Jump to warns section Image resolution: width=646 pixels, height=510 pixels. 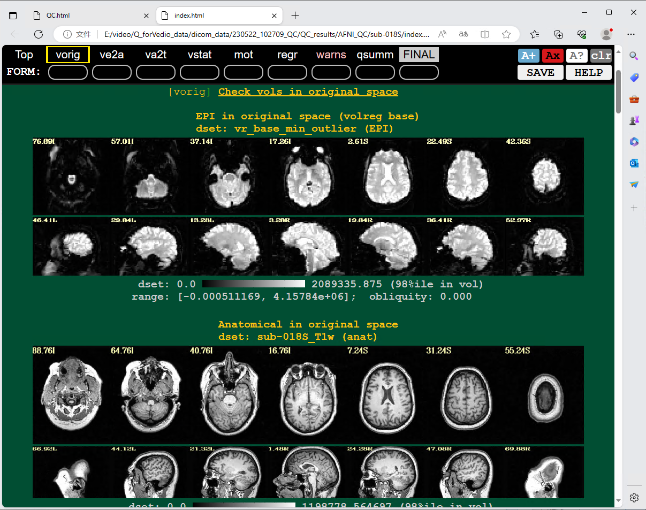click(x=331, y=55)
